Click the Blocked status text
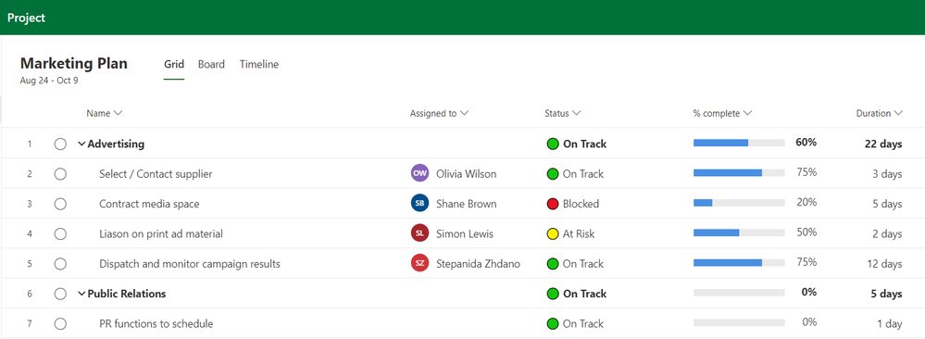The width and height of the screenshot is (925, 339). [581, 204]
